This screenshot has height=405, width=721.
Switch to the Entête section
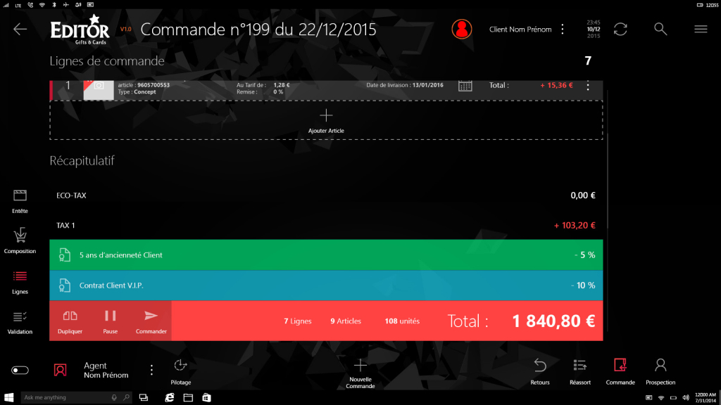20,200
